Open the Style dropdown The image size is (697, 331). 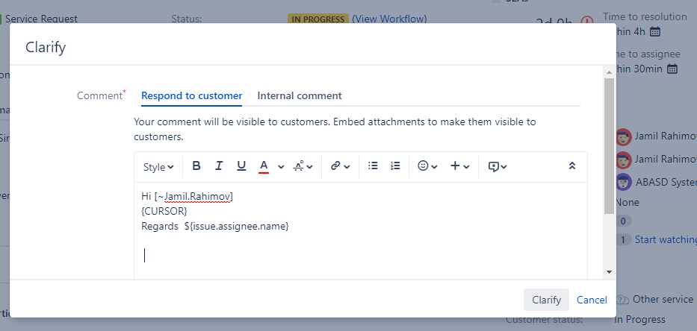[158, 167]
